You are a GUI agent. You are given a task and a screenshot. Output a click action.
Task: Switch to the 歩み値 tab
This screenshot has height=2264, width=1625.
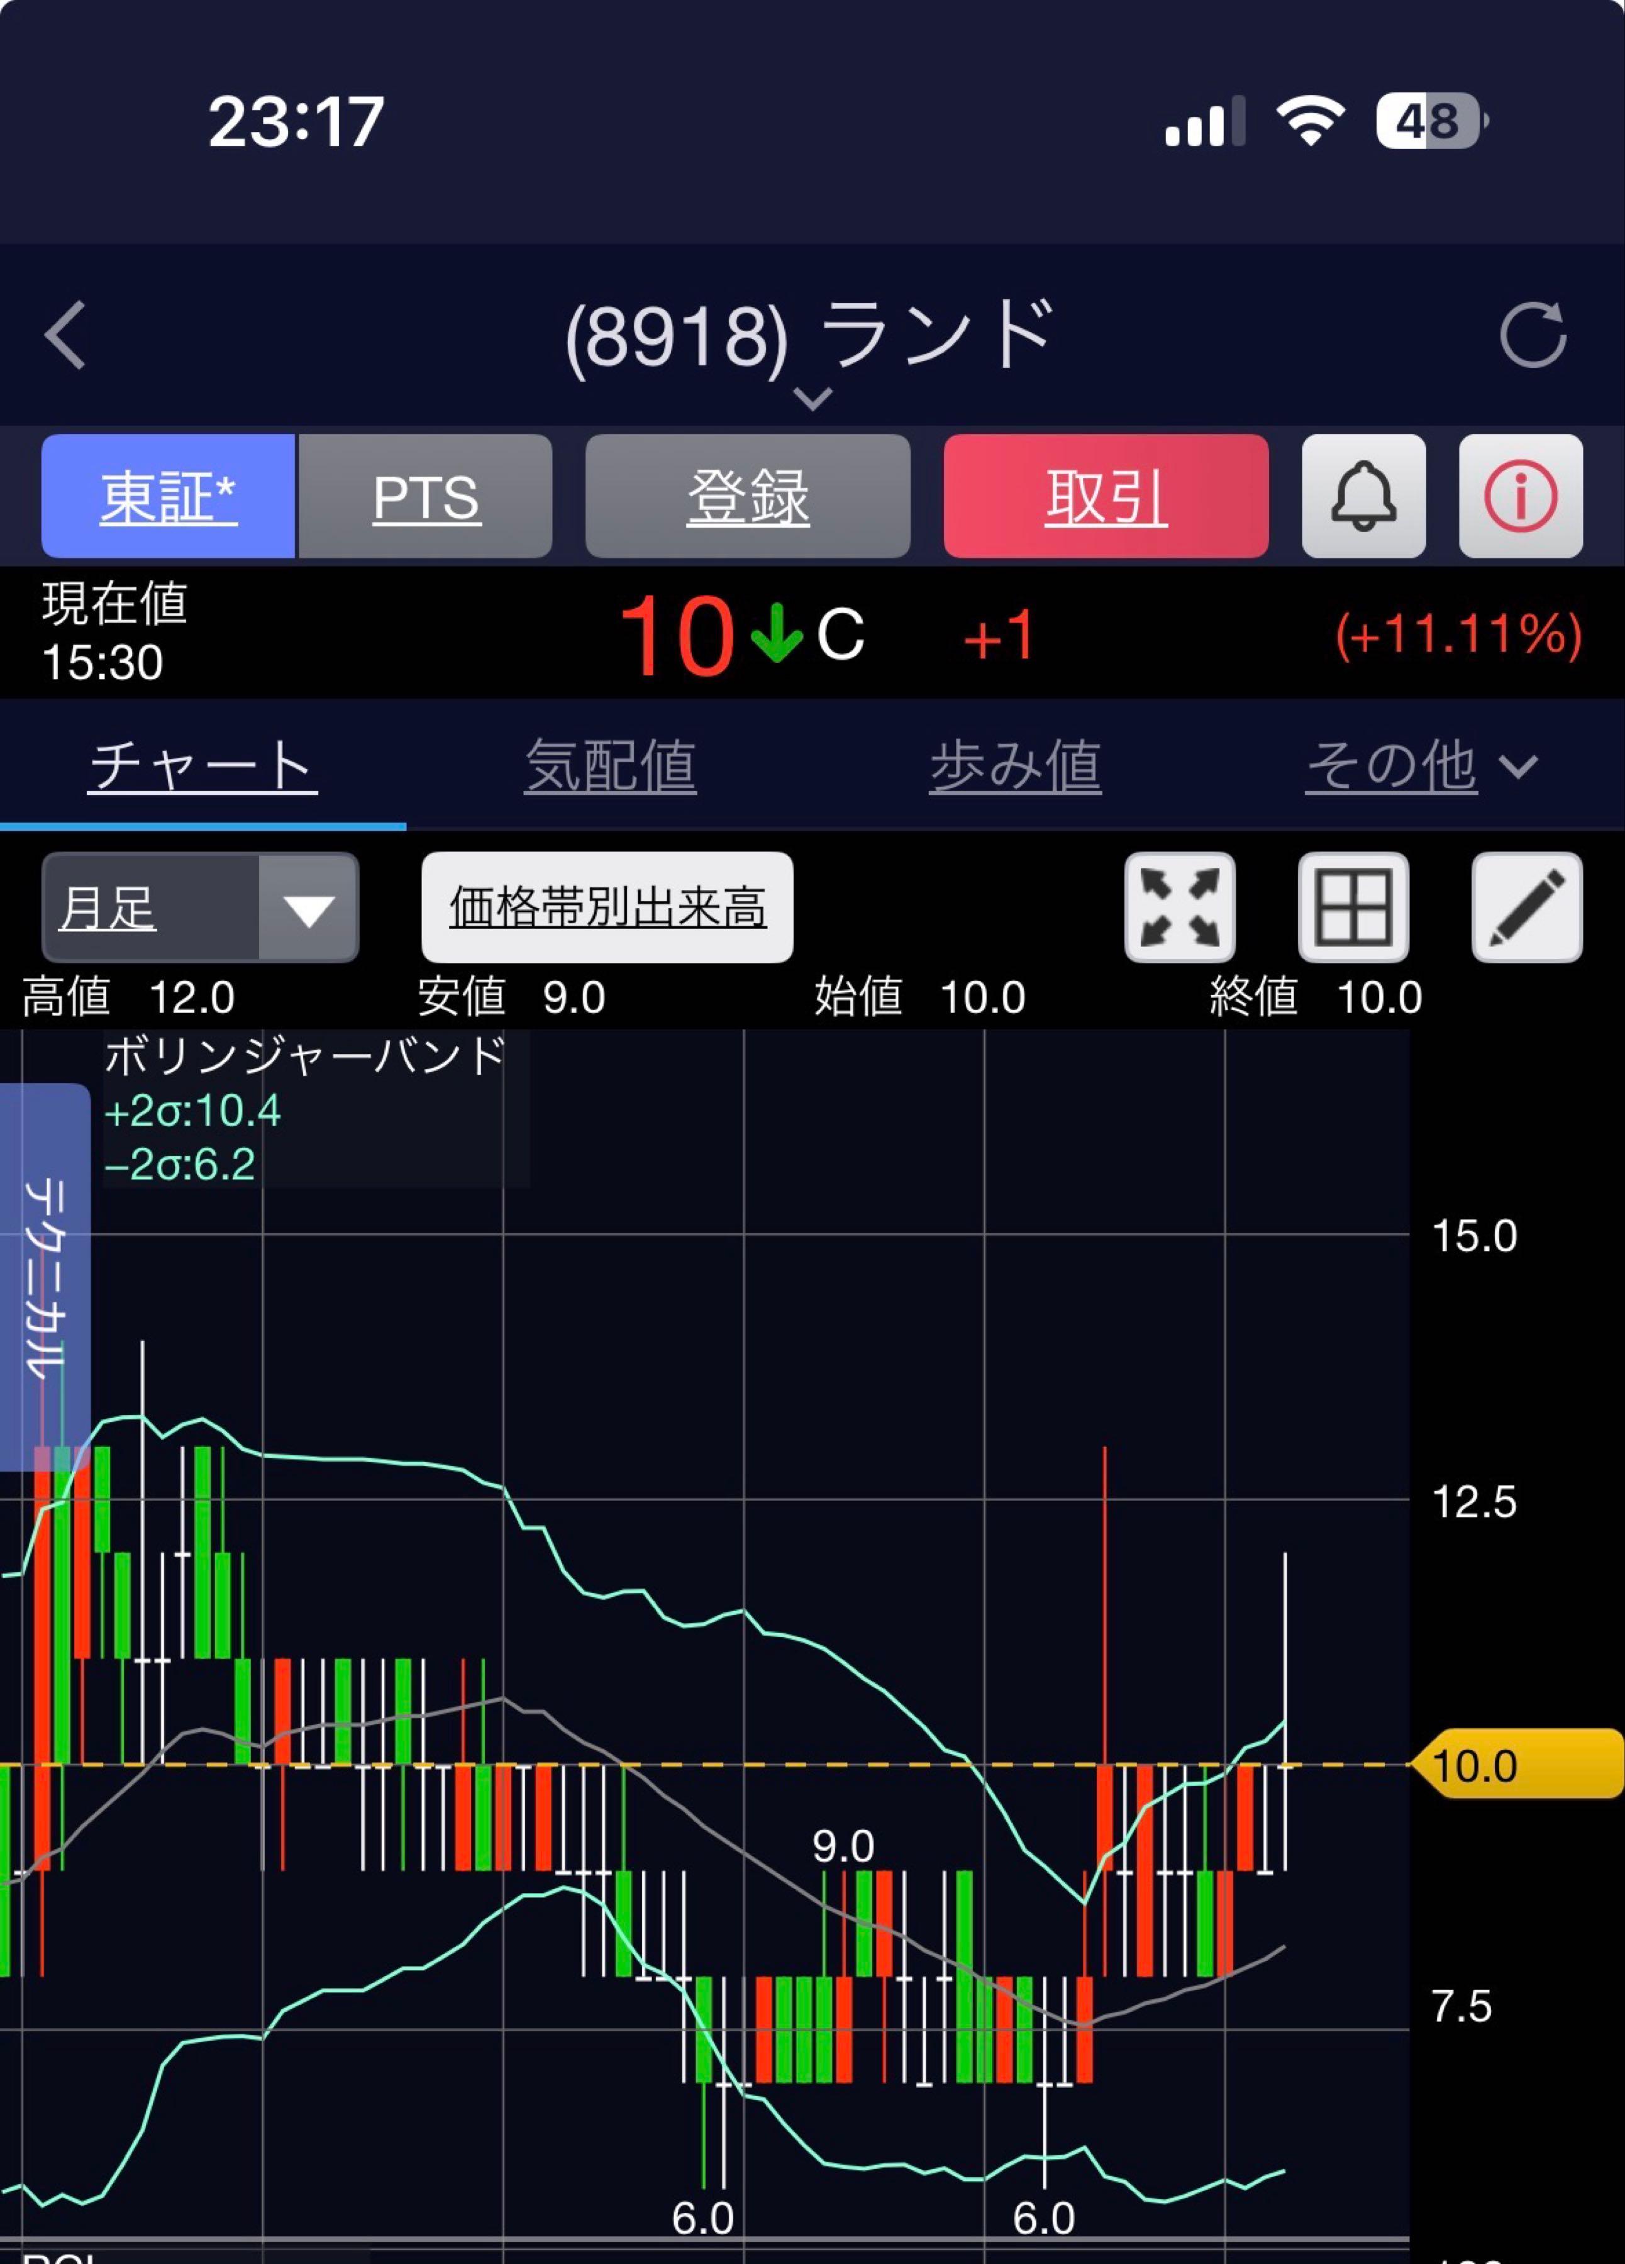1015,767
